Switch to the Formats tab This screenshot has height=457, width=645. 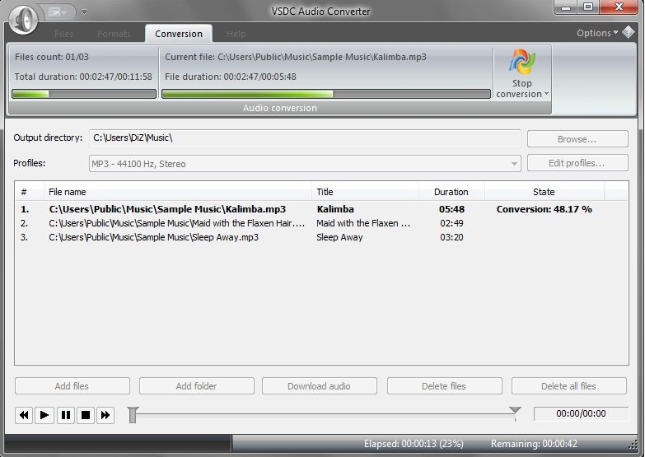click(x=114, y=34)
